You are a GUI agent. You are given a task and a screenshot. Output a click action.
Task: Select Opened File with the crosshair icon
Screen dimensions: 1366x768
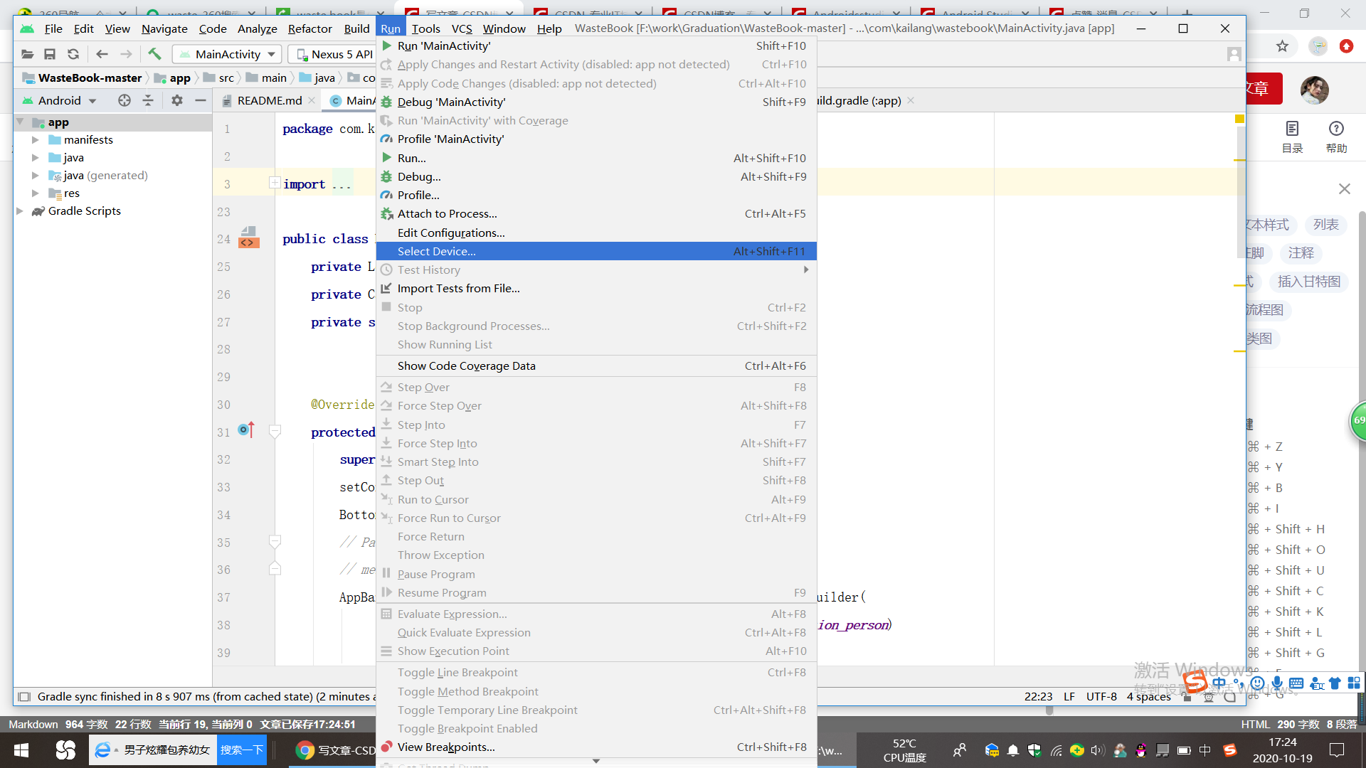click(x=124, y=100)
